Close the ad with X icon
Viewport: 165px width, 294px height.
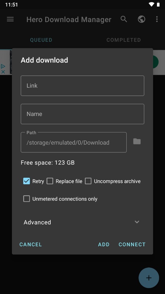coord(3,72)
